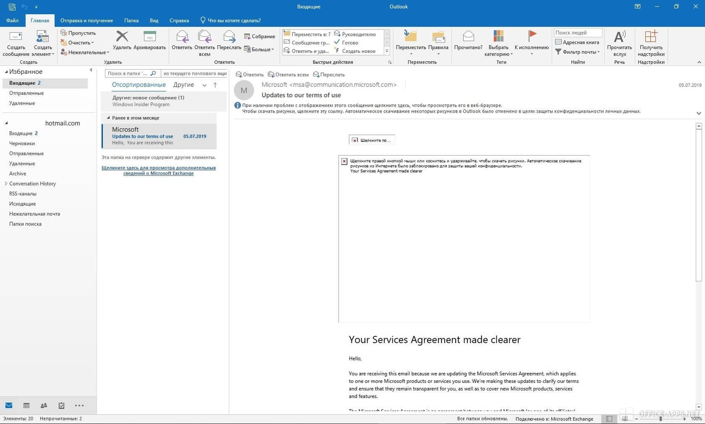Switch to Send/Receive (Отправка и получение) tab
This screenshot has height=424, width=705.
coord(86,20)
